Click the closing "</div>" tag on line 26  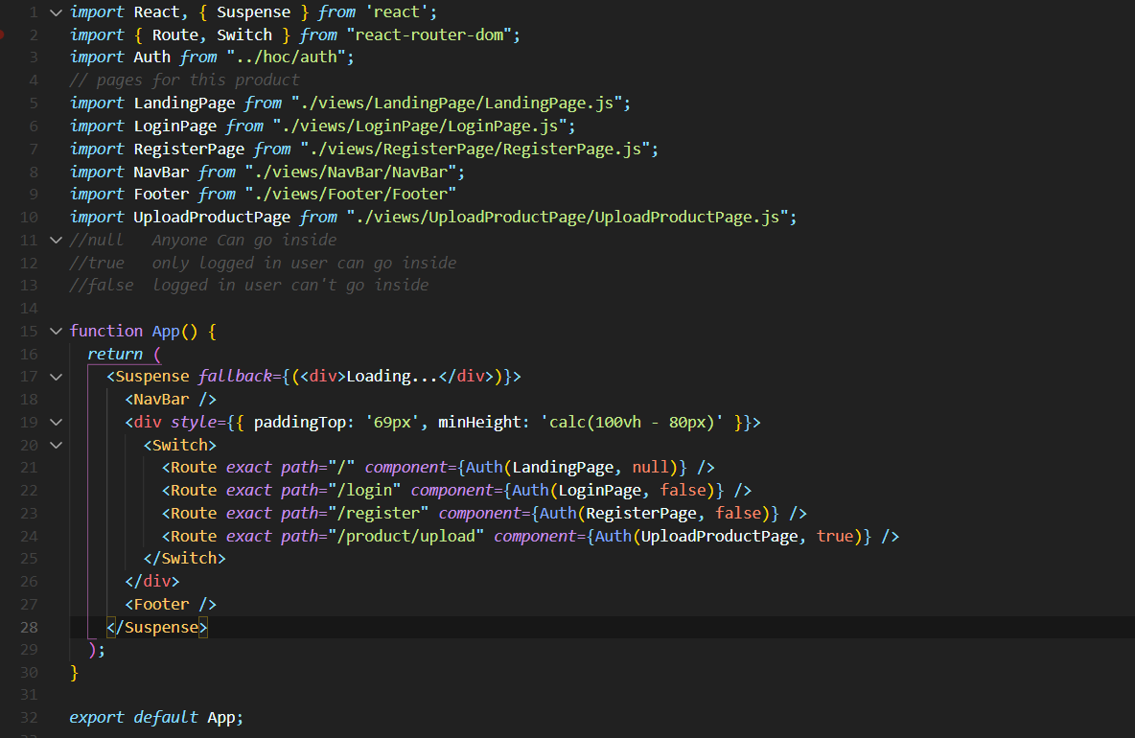pyautogui.click(x=152, y=582)
